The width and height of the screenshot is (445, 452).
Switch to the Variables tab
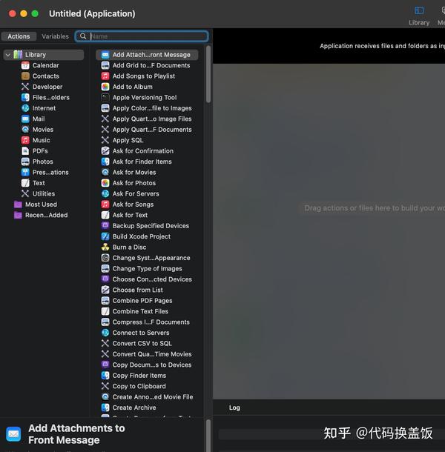[x=55, y=36]
